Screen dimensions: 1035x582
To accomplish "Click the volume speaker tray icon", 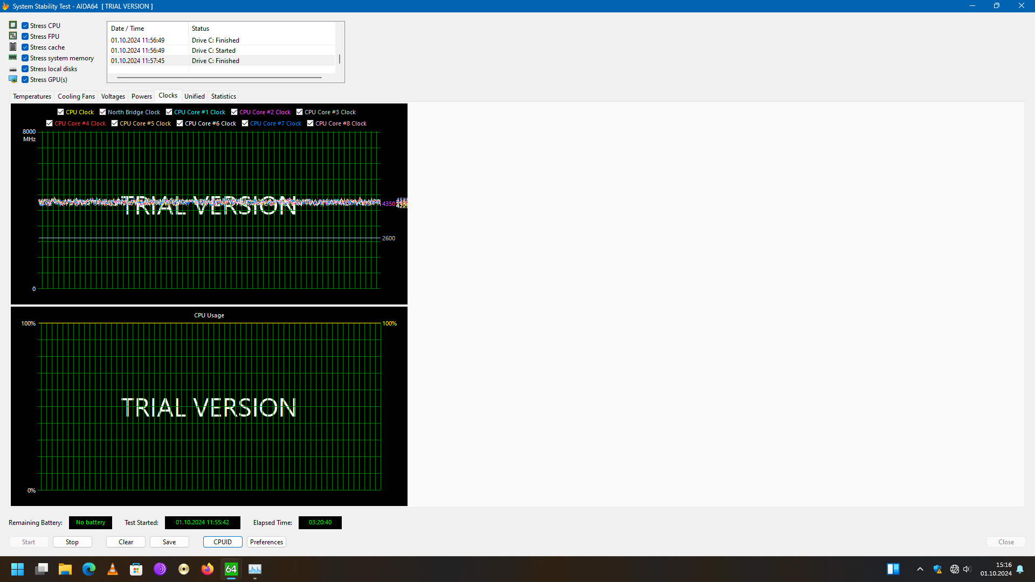I will click(x=967, y=569).
